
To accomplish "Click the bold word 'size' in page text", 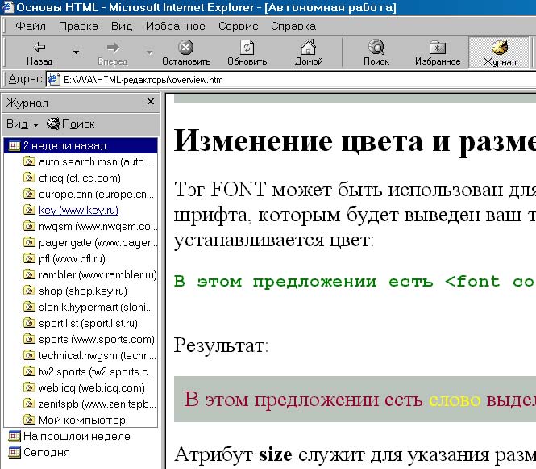I will [275, 455].
